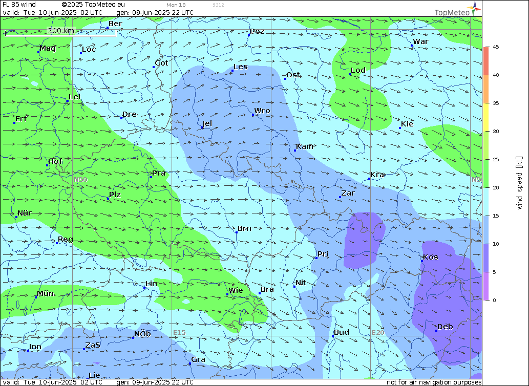Click the bottom gen timestamp text
The width and height of the screenshot is (529, 386).
pyautogui.click(x=155, y=382)
